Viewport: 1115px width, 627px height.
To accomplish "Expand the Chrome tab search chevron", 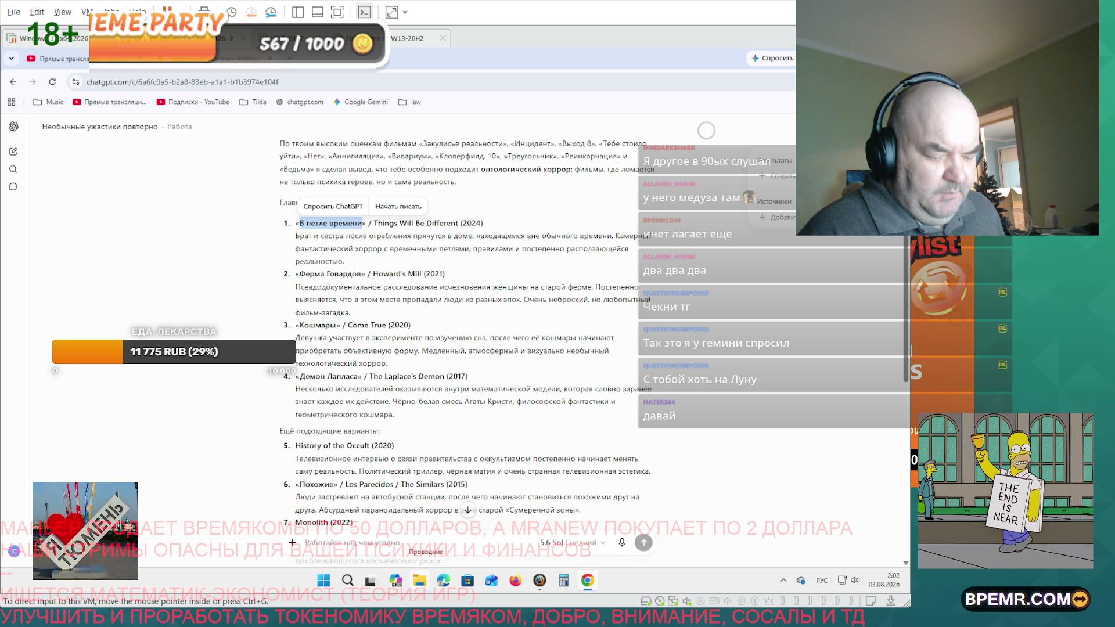I will pos(11,58).
